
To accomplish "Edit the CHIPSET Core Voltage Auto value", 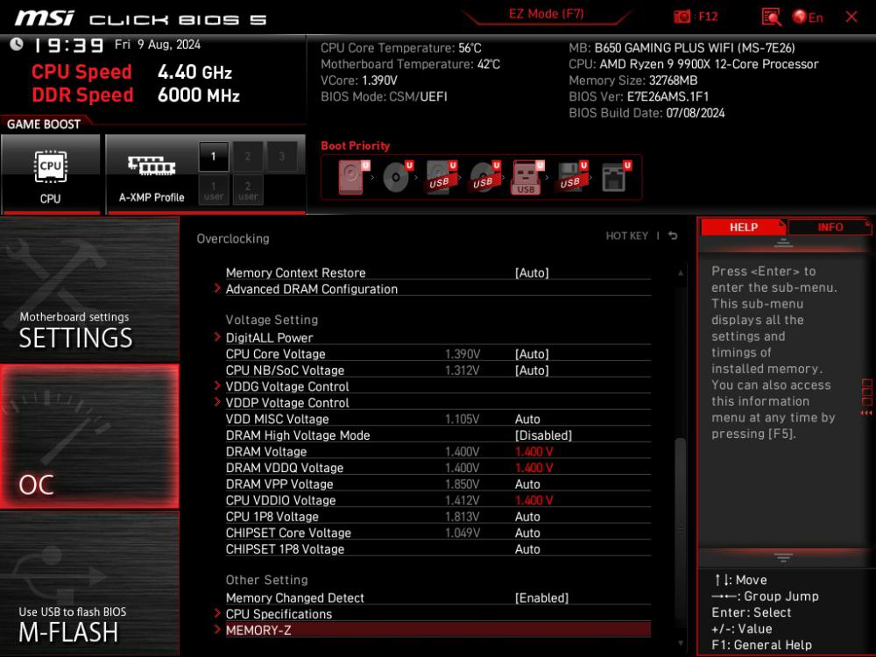I will (x=527, y=533).
